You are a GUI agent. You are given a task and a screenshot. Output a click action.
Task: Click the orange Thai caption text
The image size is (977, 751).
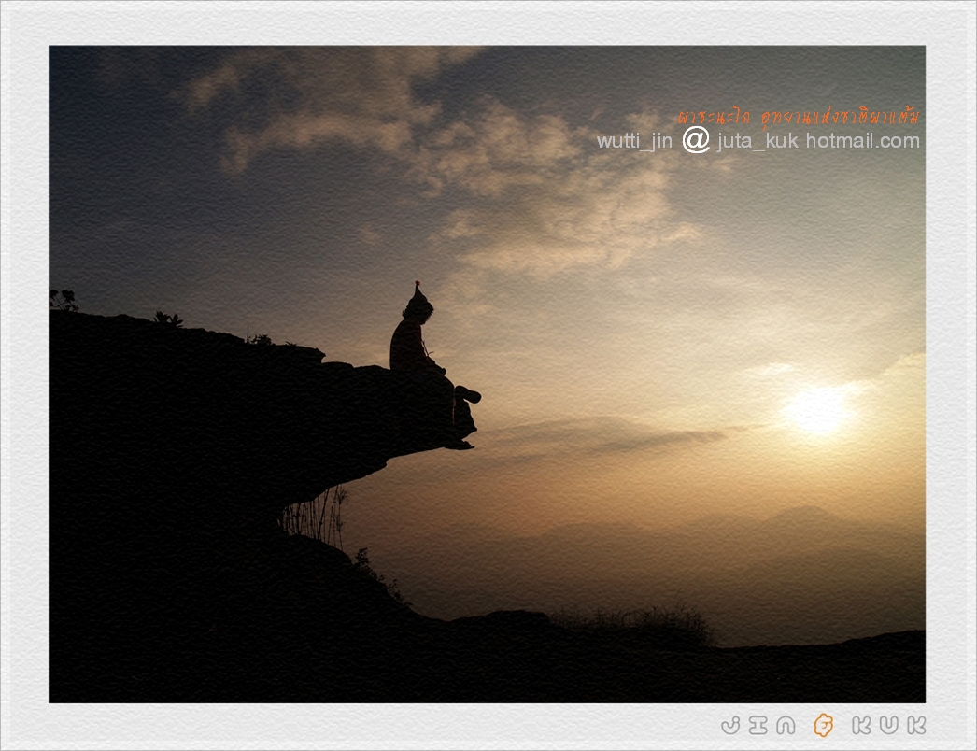(798, 117)
